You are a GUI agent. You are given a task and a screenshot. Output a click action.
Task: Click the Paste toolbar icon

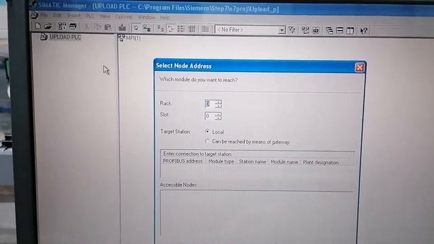pyautogui.click(x=108, y=27)
